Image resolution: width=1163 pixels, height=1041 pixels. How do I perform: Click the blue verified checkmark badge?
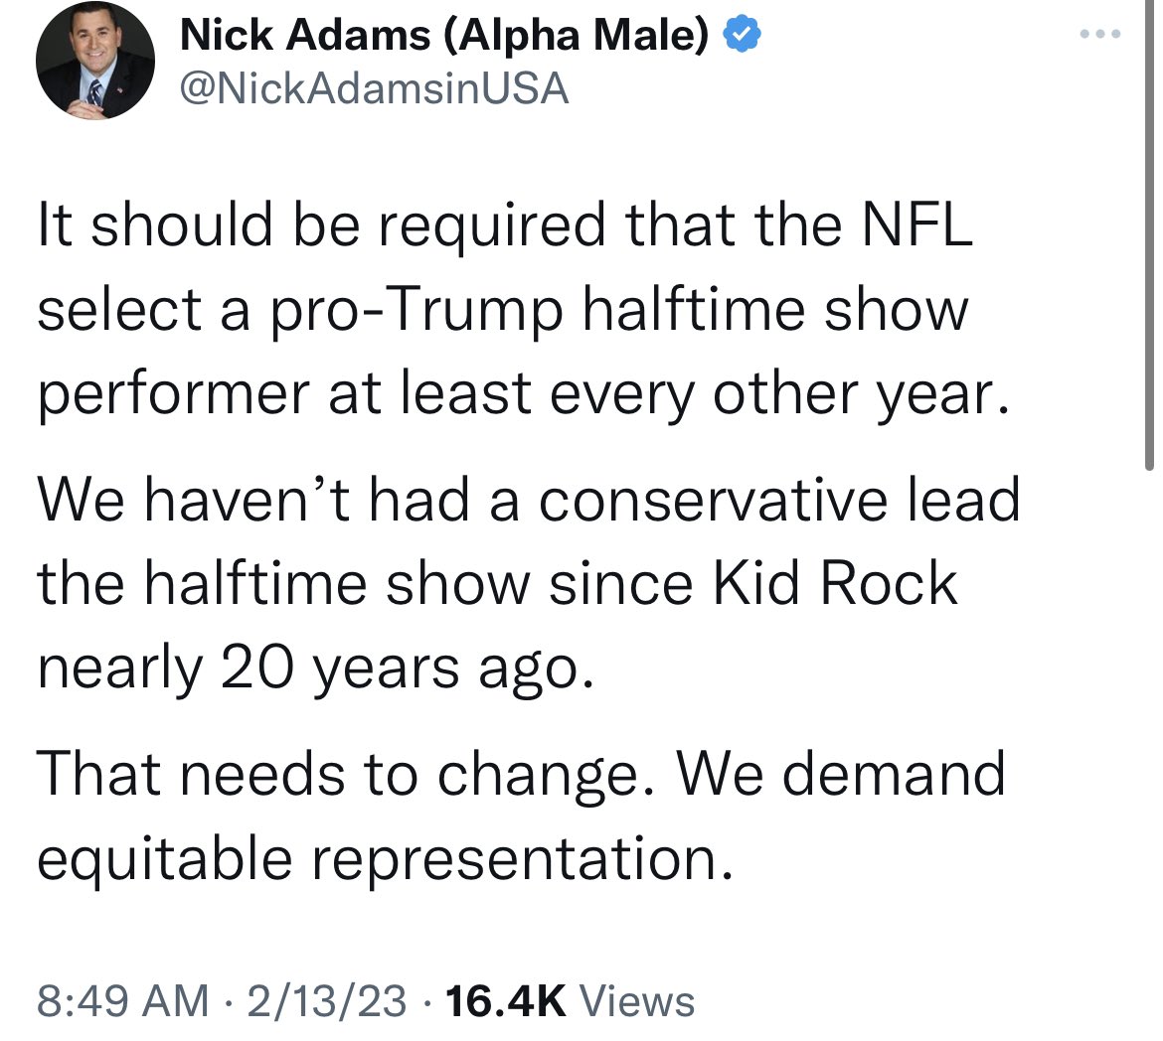click(742, 34)
